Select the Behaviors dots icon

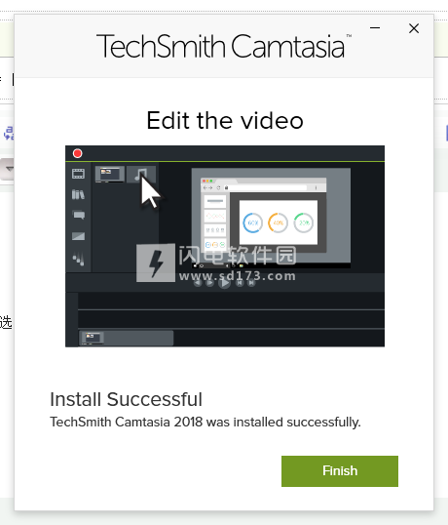(79, 259)
